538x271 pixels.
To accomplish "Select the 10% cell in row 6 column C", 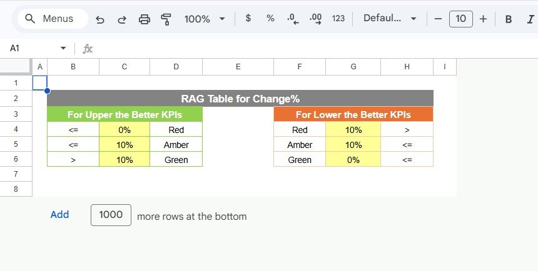I will [124, 160].
